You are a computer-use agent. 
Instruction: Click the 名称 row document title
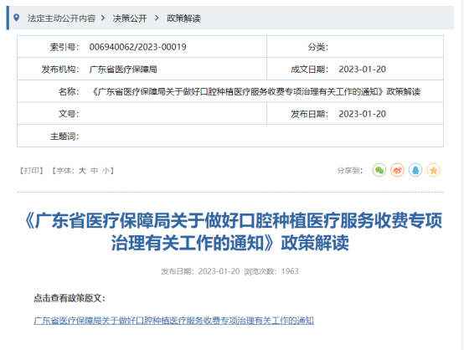(255, 92)
